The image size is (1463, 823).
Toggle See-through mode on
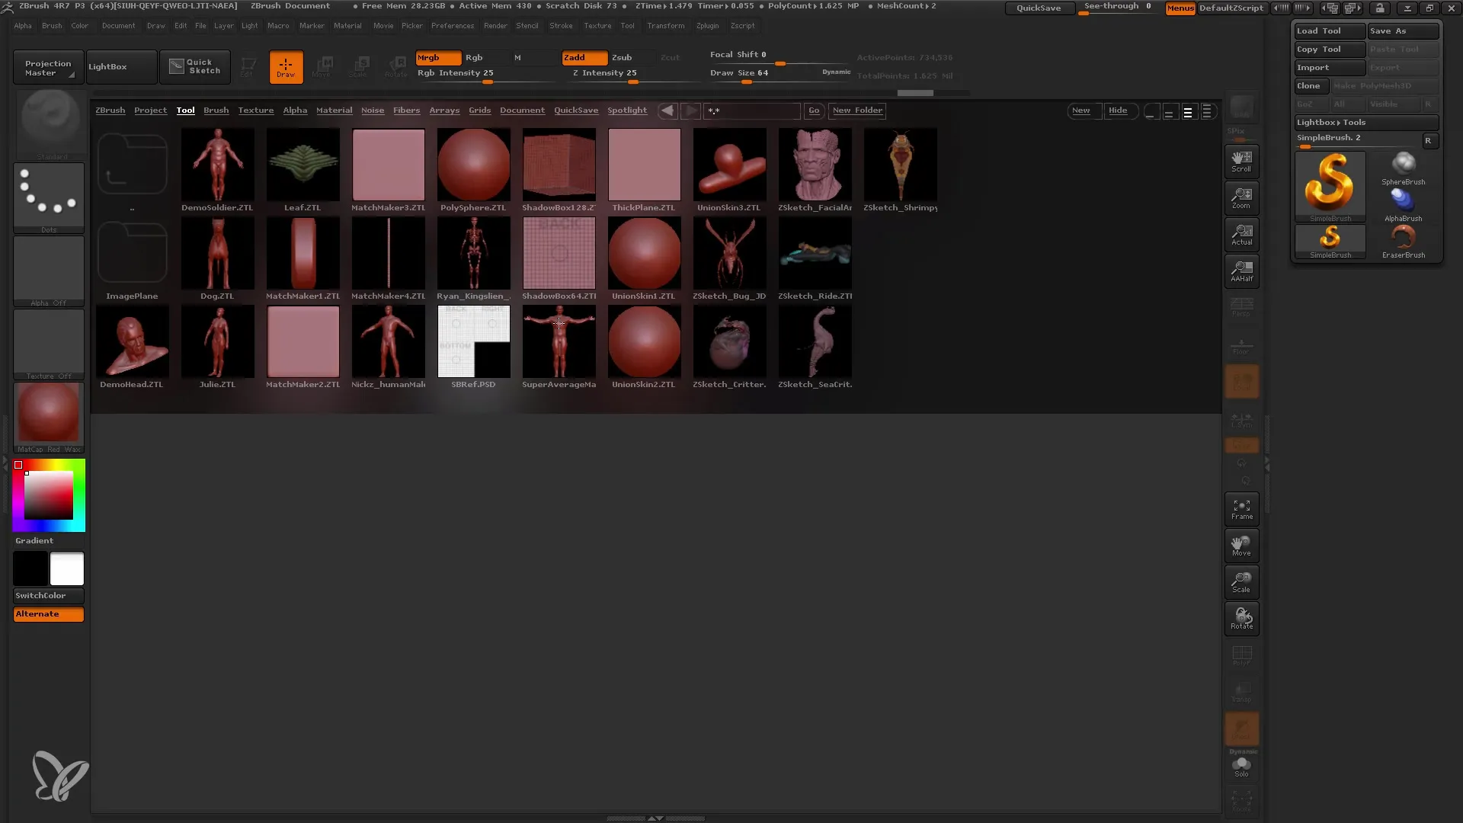[1117, 8]
